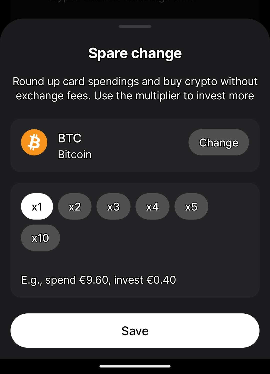Image resolution: width=270 pixels, height=374 pixels.
Task: Tap the BTC ticker label
Action: click(x=70, y=138)
